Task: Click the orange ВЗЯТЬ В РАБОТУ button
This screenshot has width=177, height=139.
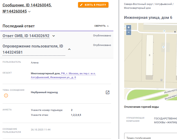Action: point(93,5)
